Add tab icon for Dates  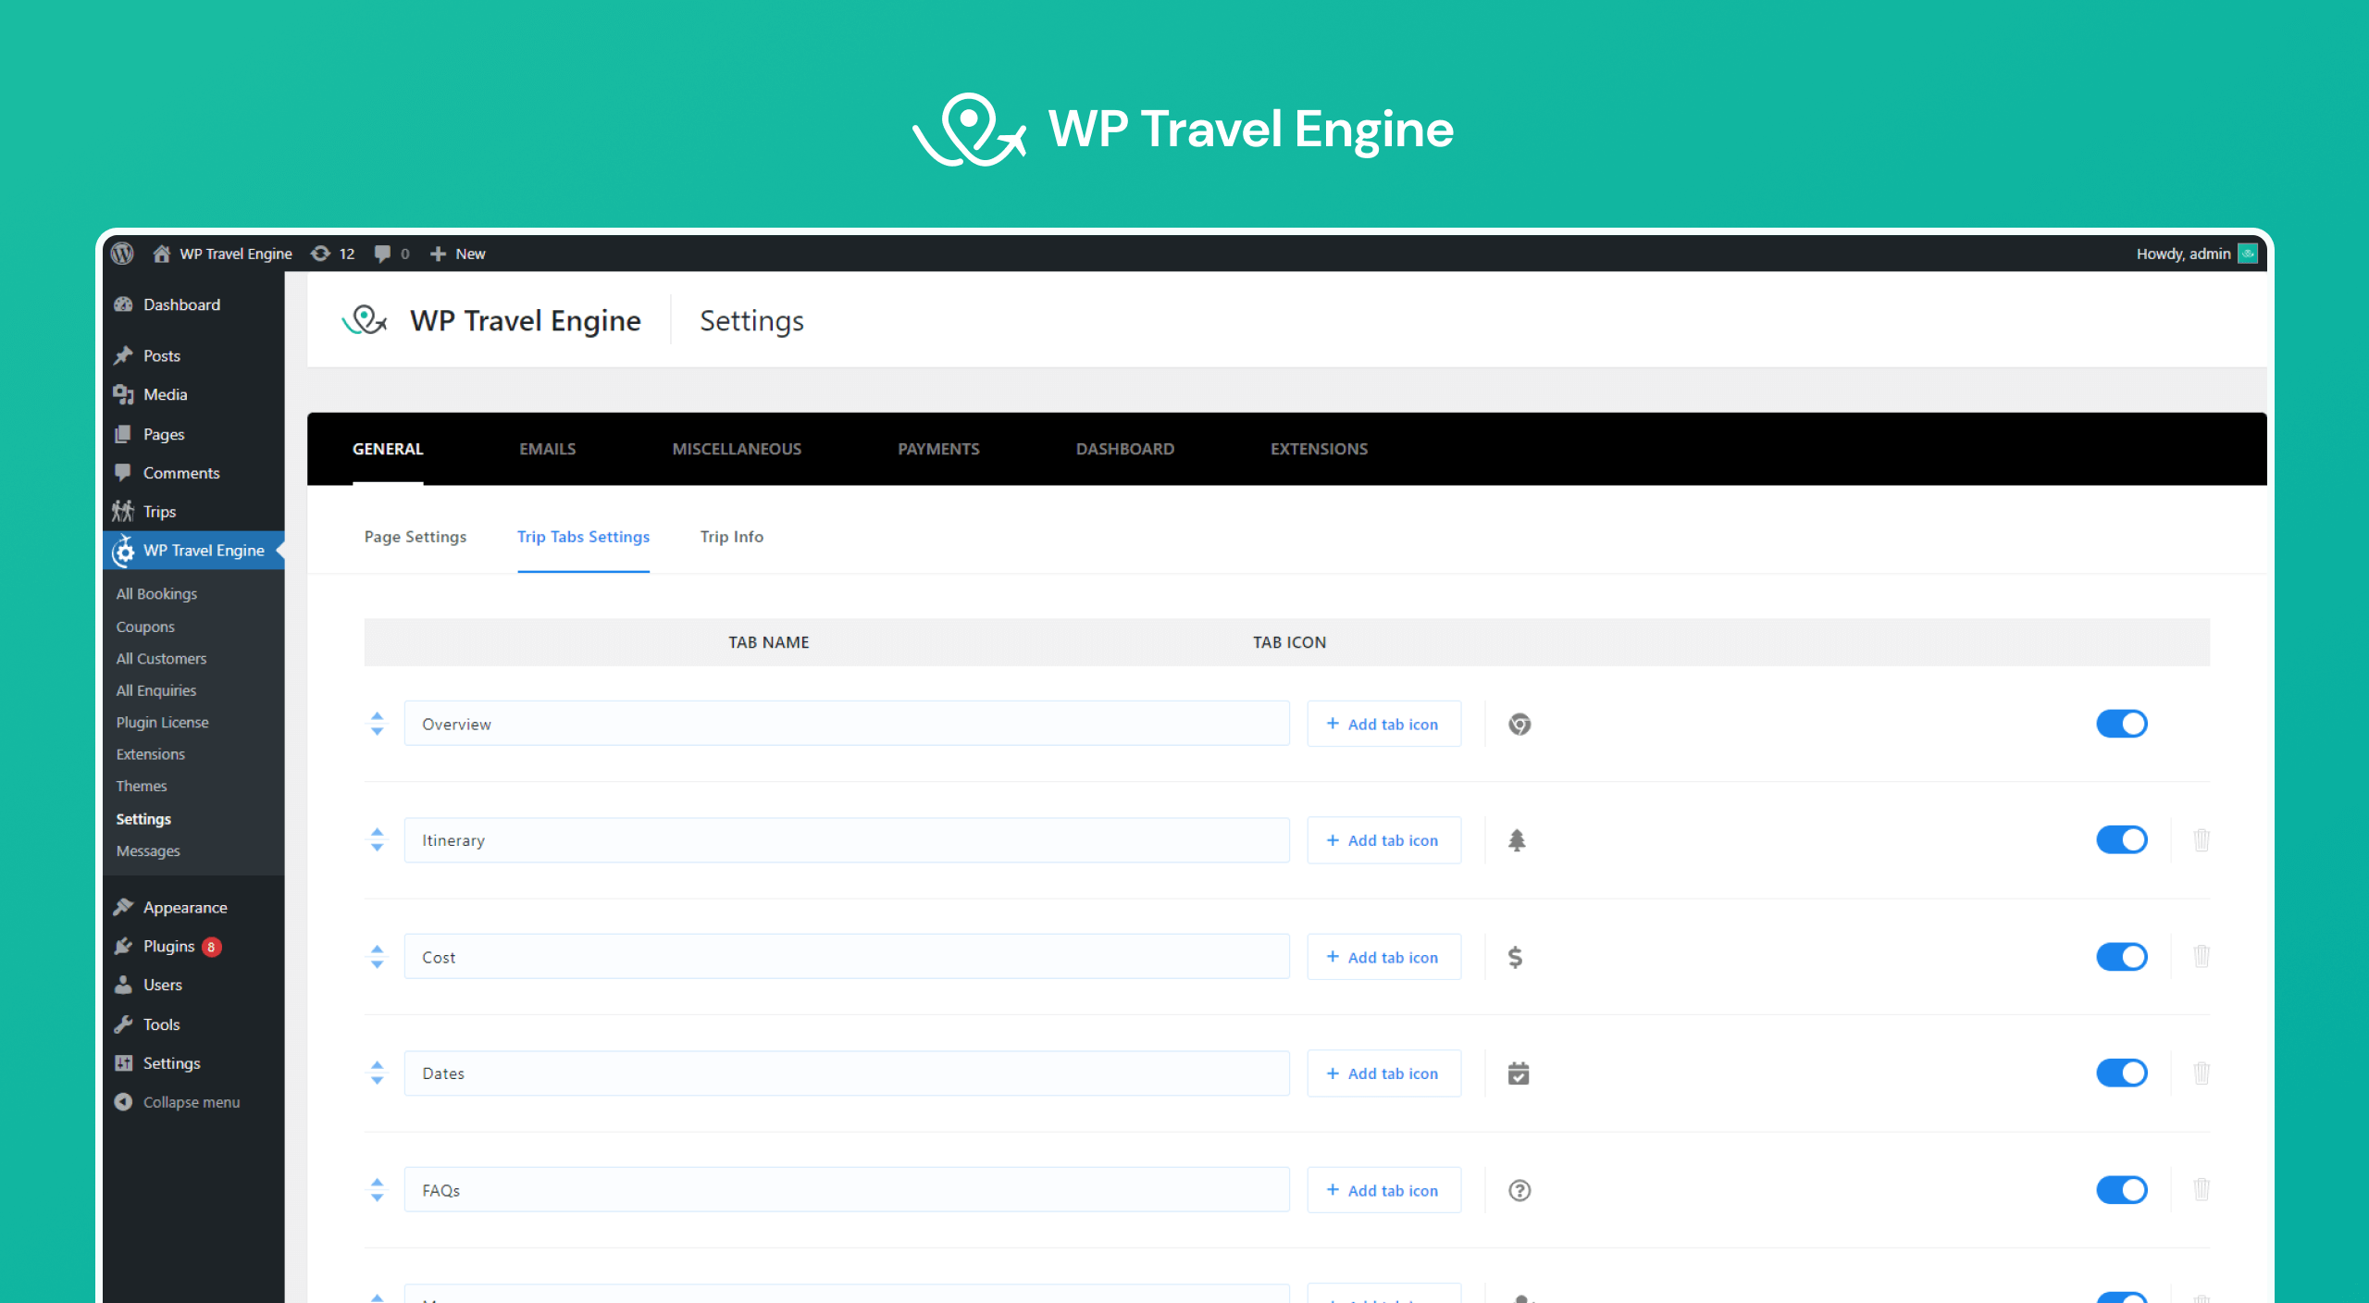tap(1383, 1073)
